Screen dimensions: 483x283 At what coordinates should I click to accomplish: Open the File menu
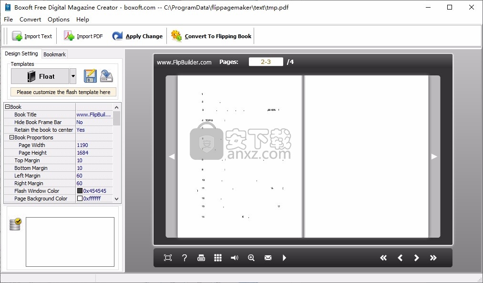point(8,20)
